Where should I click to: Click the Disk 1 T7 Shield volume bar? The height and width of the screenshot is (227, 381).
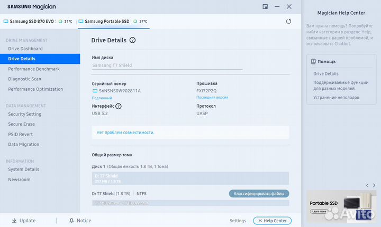(190, 178)
